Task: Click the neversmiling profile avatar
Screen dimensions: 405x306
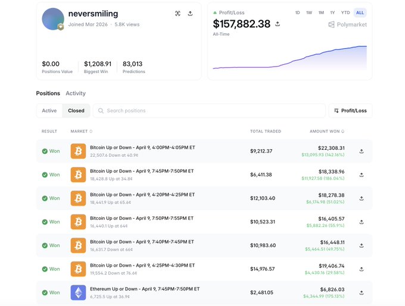Action: click(53, 19)
